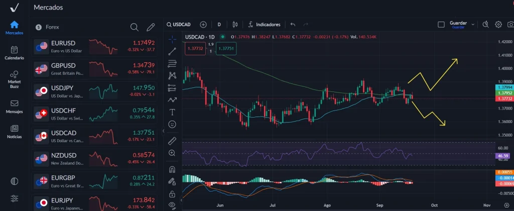Toggle dark/light theme contrast icon

14,181
